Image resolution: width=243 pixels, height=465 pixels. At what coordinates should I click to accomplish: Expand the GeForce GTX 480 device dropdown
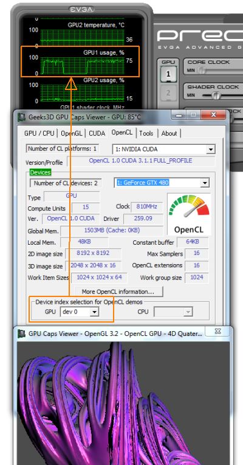pos(205,183)
